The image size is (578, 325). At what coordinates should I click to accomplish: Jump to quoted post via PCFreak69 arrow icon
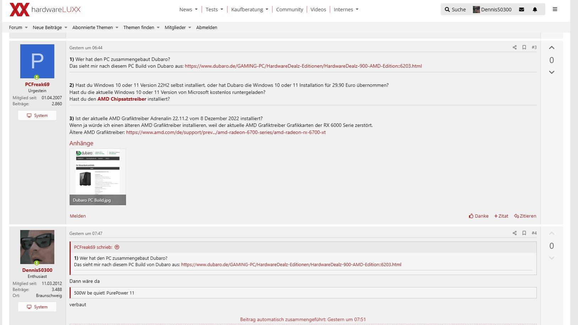tap(117, 247)
